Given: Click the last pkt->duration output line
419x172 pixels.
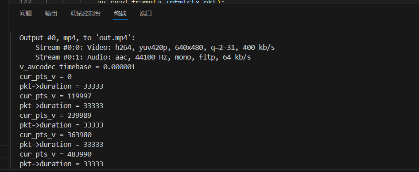Looking at the screenshot, I should (x=62, y=164).
